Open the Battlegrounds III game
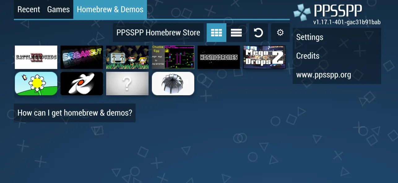The height and width of the screenshot is (183, 398). [36, 57]
